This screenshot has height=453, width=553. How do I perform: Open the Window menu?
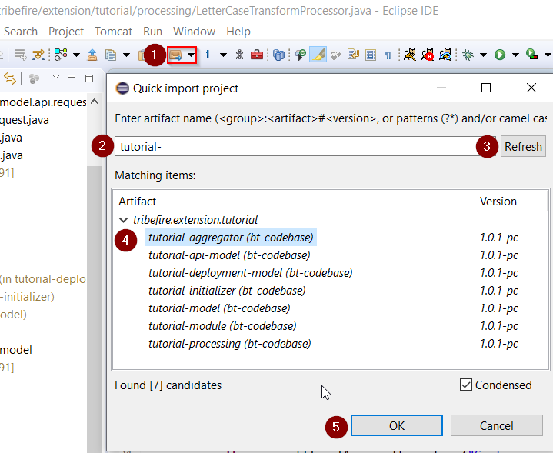pos(194,32)
